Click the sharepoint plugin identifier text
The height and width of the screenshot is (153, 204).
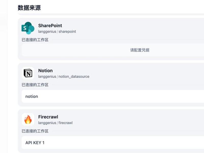[67, 32]
